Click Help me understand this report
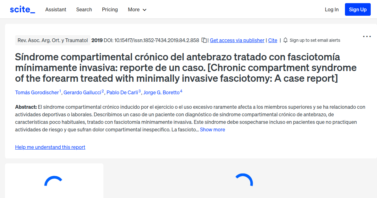Screen dimensions: 377x198 coord(50,147)
